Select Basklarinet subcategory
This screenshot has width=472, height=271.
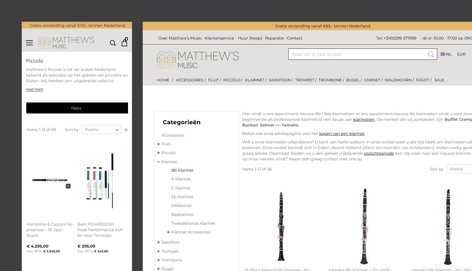pyautogui.click(x=182, y=215)
